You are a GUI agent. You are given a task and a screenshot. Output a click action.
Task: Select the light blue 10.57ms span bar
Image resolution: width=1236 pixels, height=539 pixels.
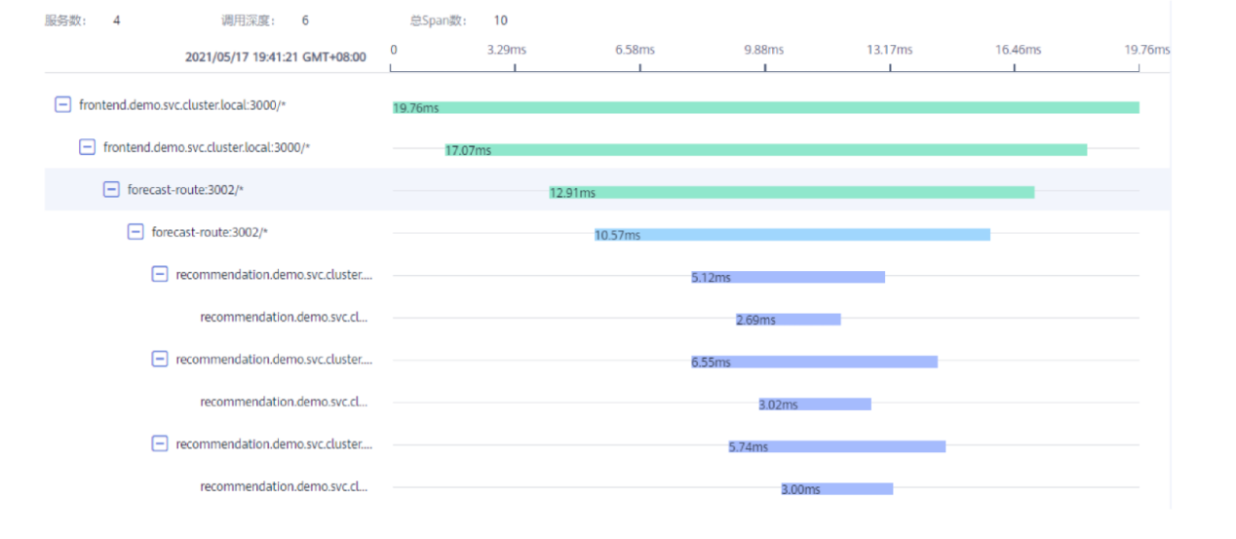pyautogui.click(x=792, y=235)
